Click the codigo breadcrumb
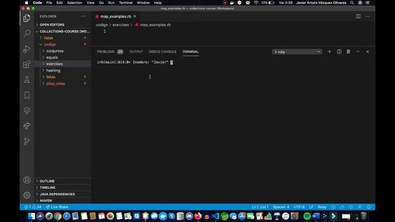 click(102, 25)
